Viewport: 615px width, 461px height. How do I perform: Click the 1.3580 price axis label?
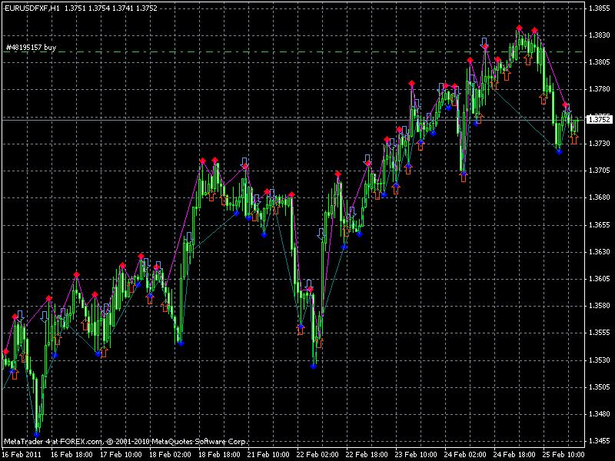[x=600, y=306]
